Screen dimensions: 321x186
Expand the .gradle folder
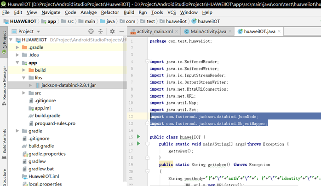point(17,47)
